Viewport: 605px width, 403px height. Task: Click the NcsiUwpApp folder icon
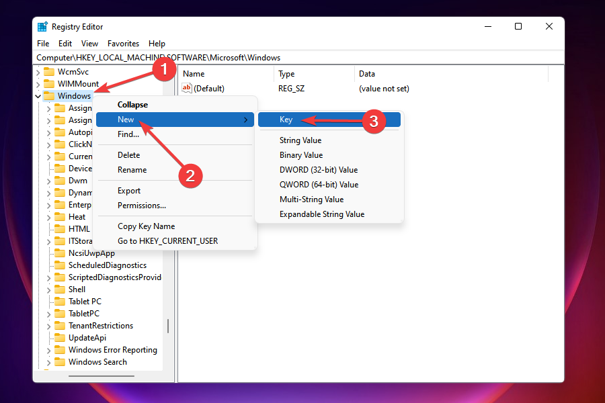coord(60,253)
